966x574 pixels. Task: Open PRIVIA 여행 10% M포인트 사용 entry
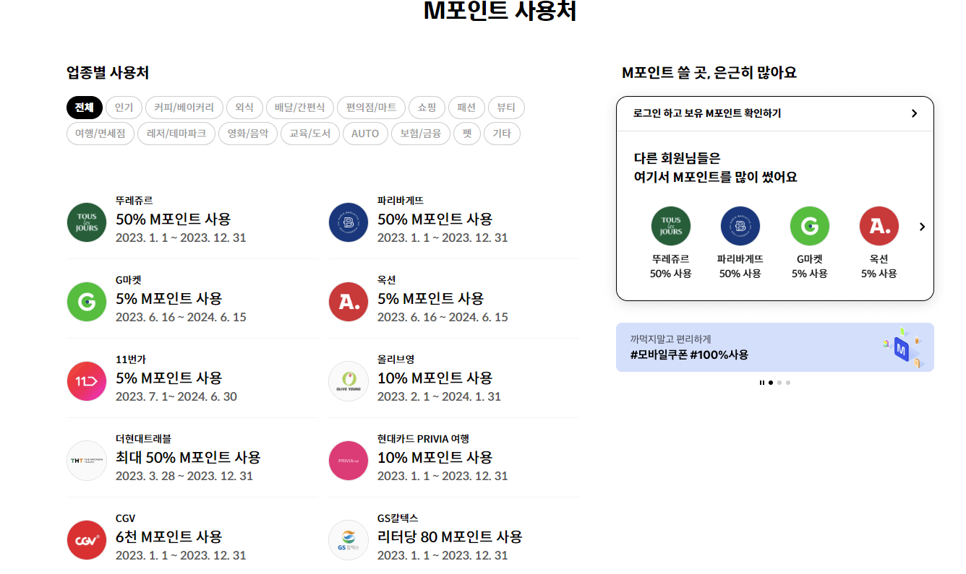454,458
